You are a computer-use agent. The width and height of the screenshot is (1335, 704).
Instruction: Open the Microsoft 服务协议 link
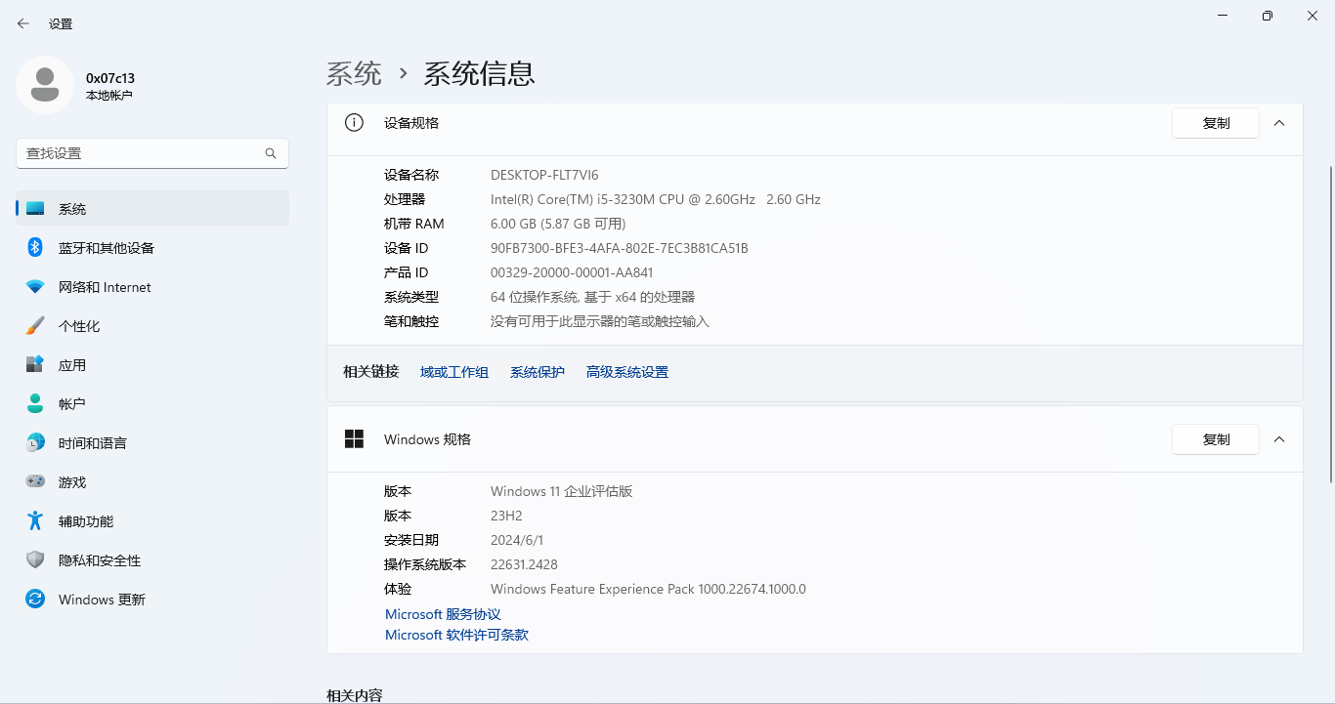pos(443,614)
